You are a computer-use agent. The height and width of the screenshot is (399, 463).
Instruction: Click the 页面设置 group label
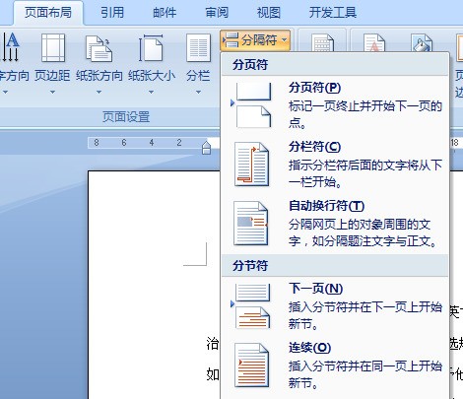point(126,117)
